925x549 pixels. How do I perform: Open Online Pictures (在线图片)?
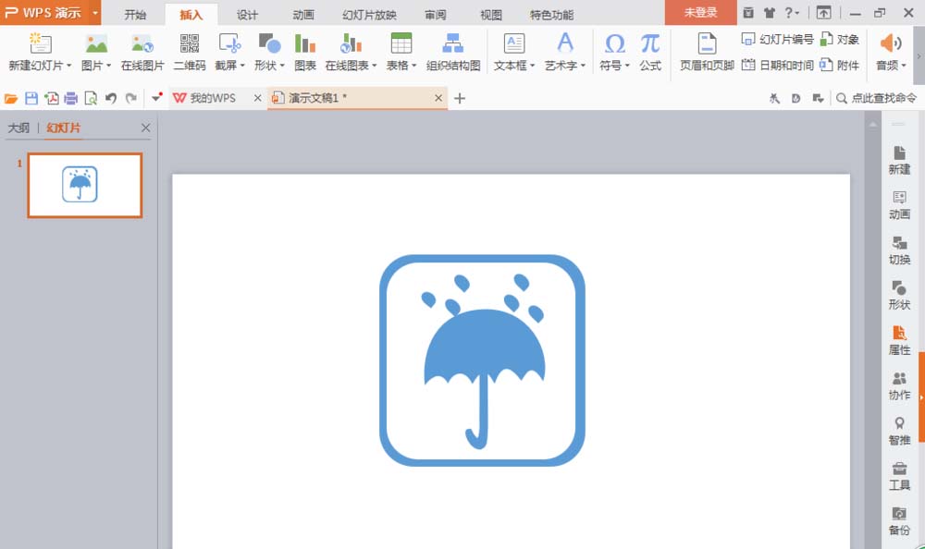[142, 52]
